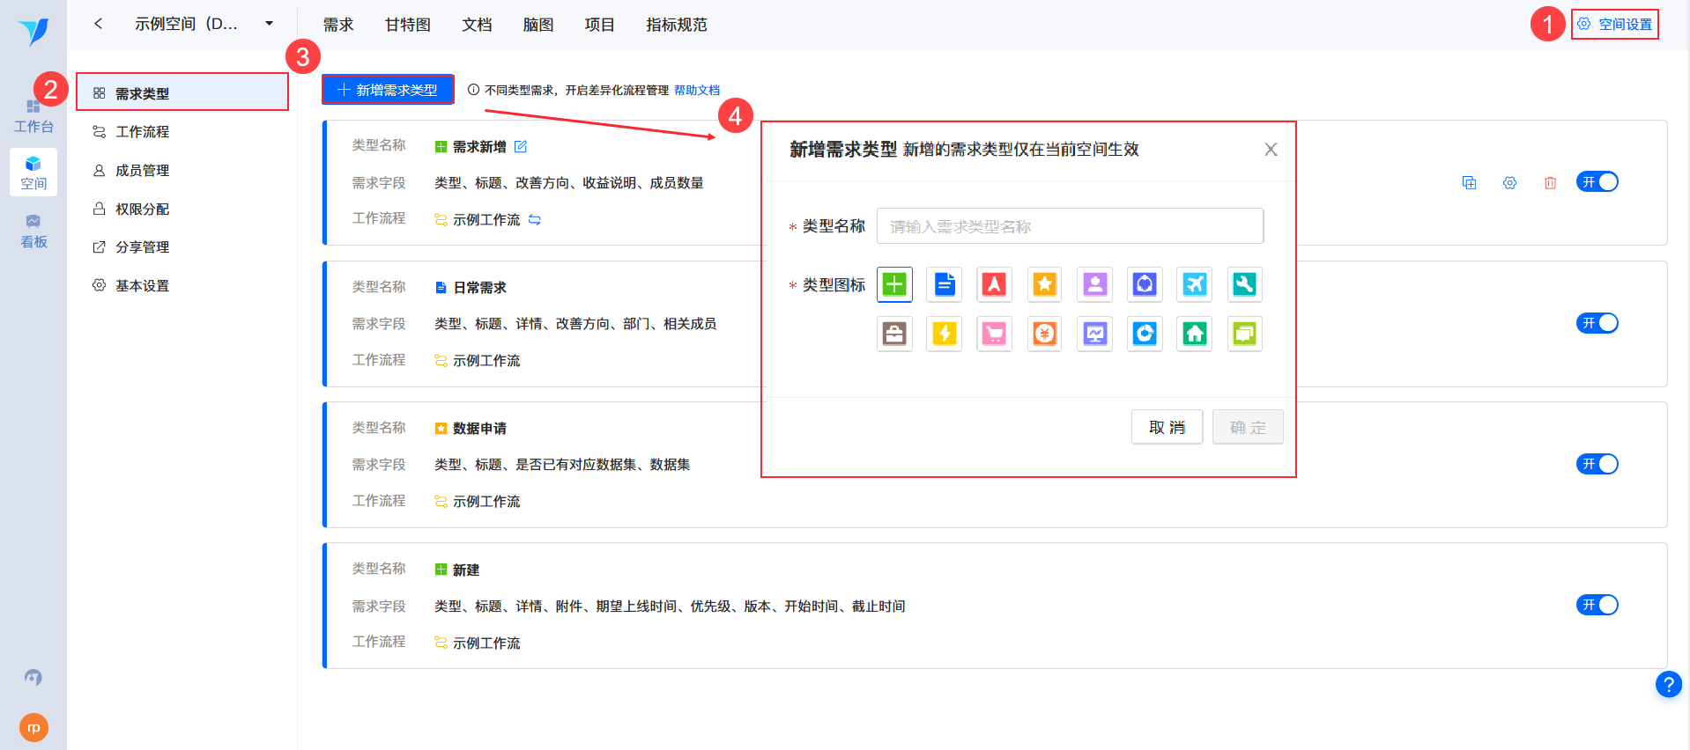
Task: Open 工作台 in left rail
Action: pyautogui.click(x=33, y=116)
